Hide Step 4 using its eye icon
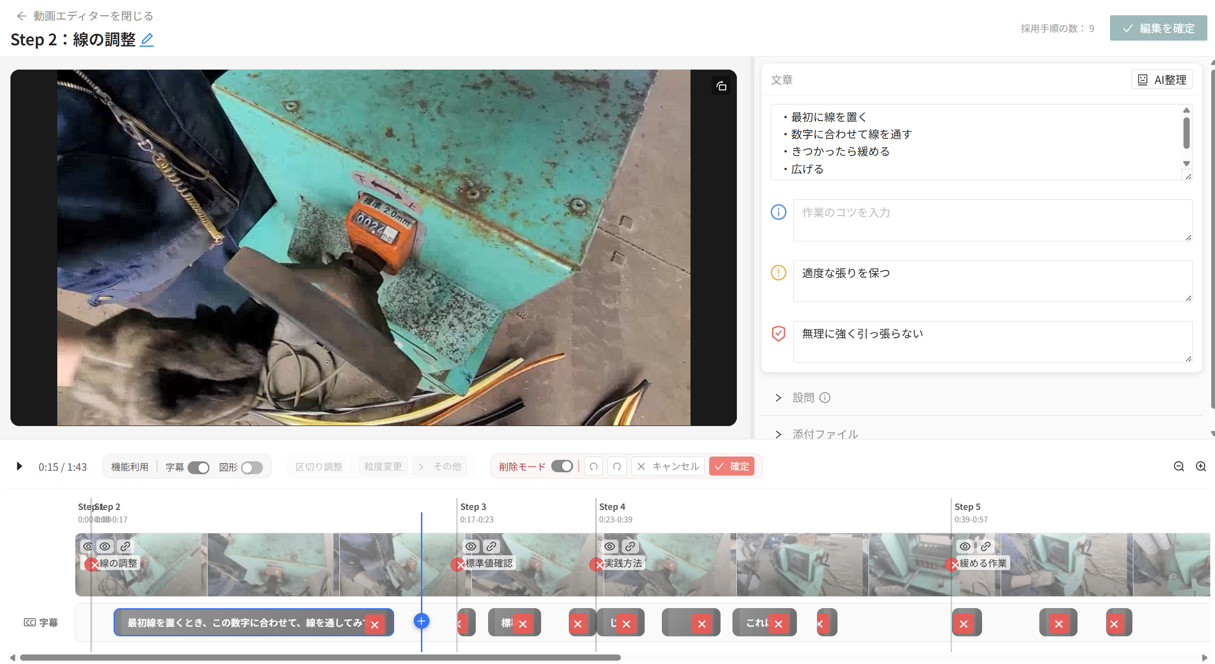 pos(609,546)
